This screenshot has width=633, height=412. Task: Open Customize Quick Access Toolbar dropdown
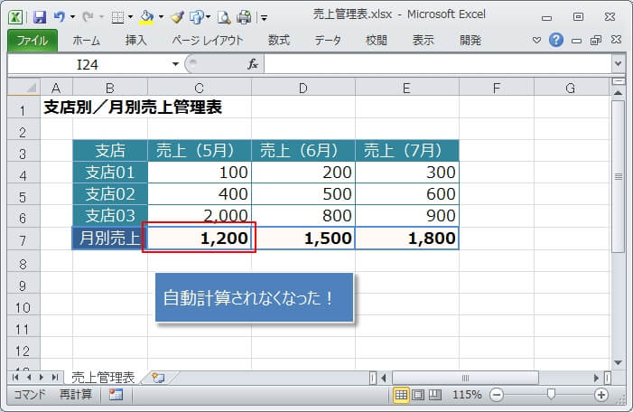point(264,17)
